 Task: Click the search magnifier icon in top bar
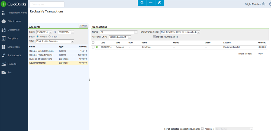(142, 3)
